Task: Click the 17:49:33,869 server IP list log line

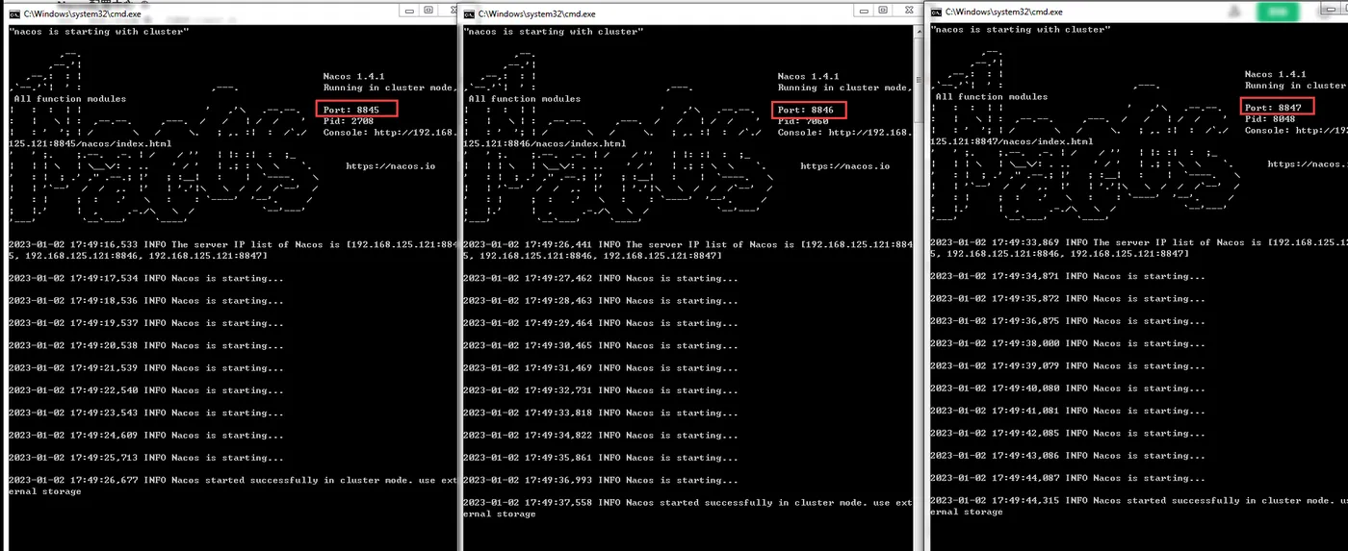Action: [1138, 247]
